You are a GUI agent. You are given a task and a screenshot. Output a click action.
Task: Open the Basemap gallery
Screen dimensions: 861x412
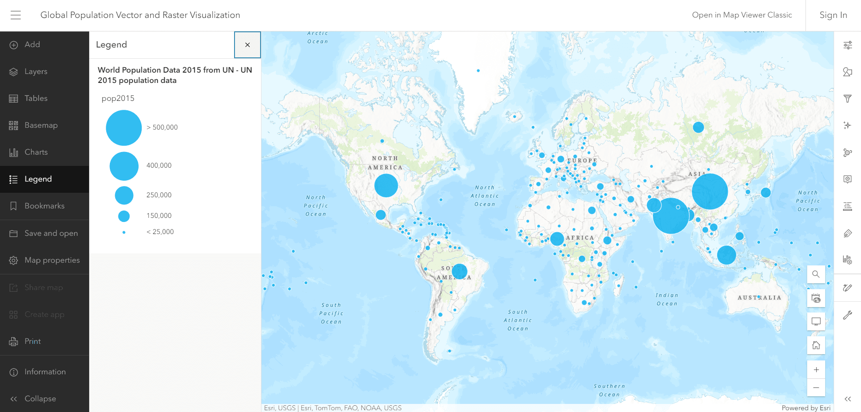point(41,126)
